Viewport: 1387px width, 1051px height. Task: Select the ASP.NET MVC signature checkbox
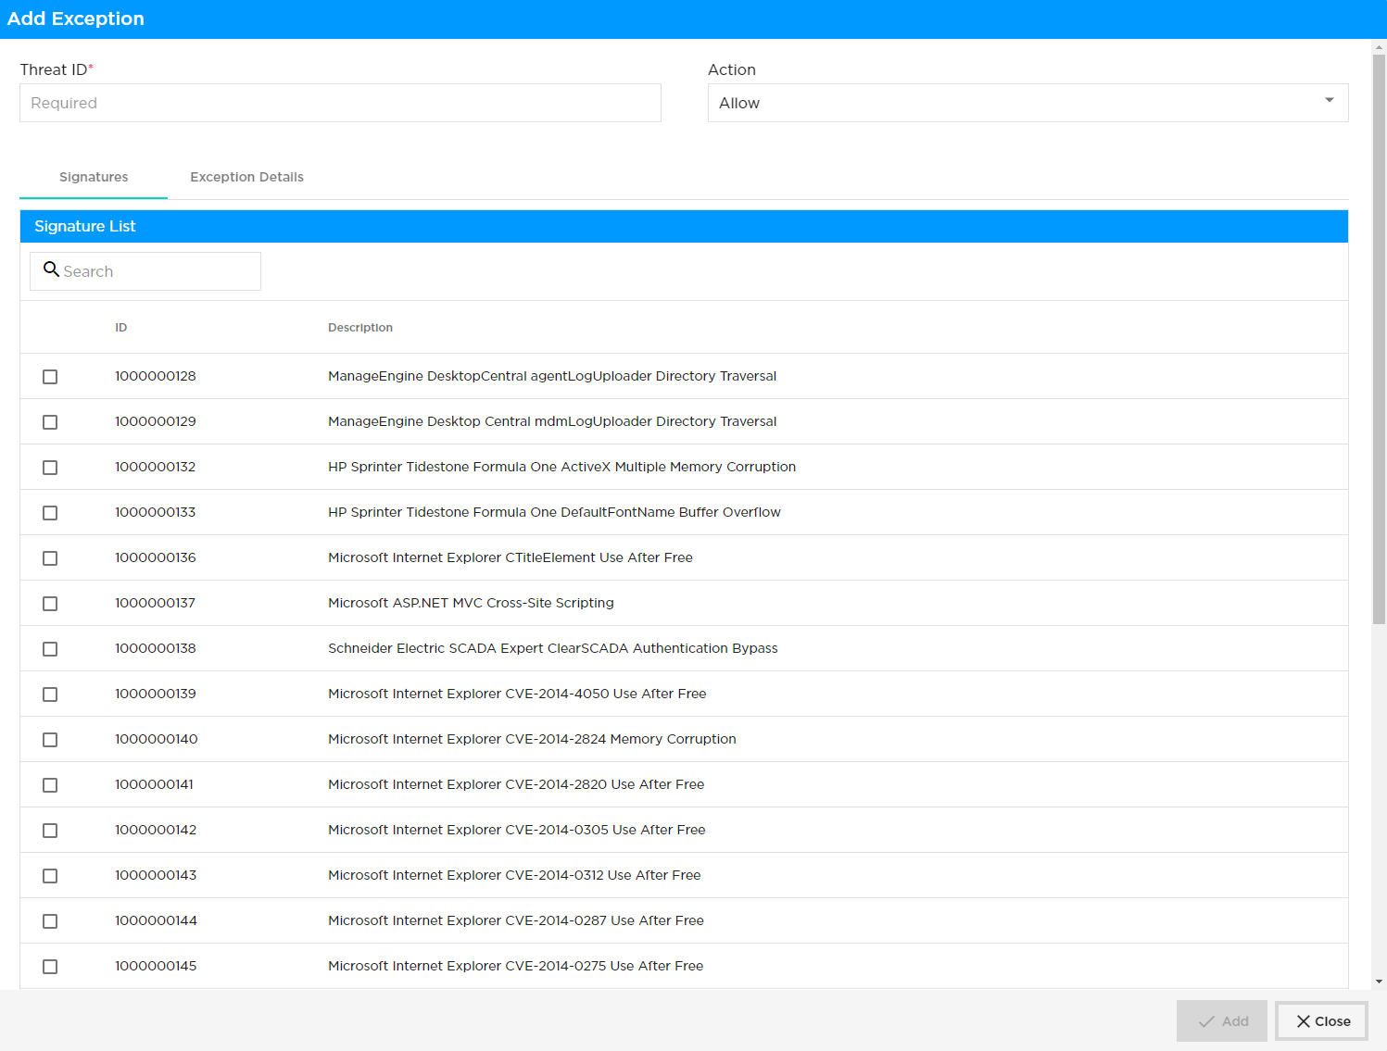point(50,604)
